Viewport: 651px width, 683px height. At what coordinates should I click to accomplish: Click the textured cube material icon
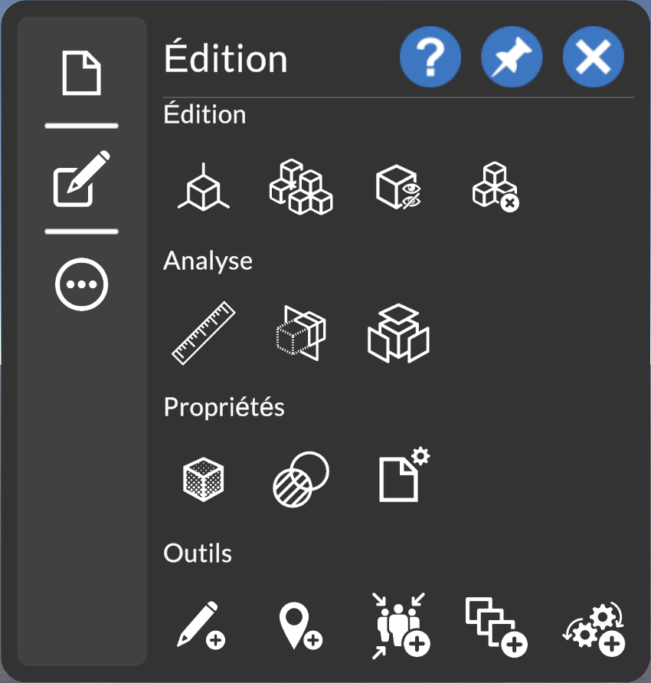click(203, 479)
